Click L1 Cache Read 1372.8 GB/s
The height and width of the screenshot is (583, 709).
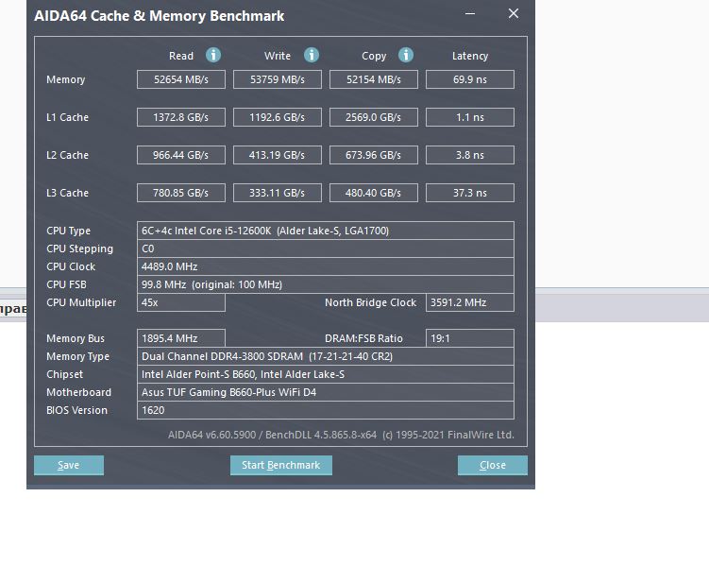click(181, 117)
